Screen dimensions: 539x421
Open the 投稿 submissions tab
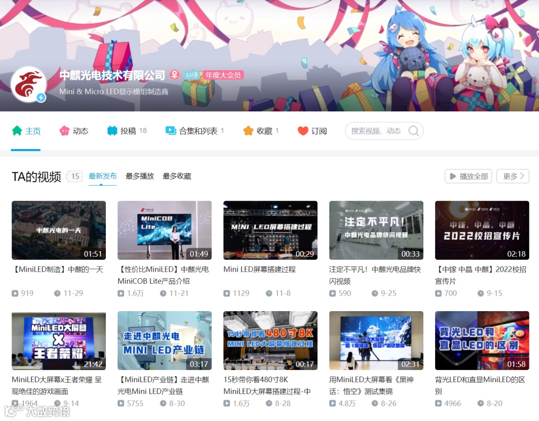pos(126,131)
